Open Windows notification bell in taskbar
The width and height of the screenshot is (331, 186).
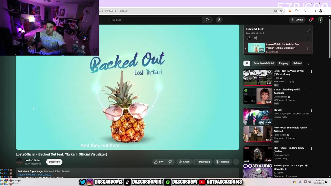(x=326, y=182)
